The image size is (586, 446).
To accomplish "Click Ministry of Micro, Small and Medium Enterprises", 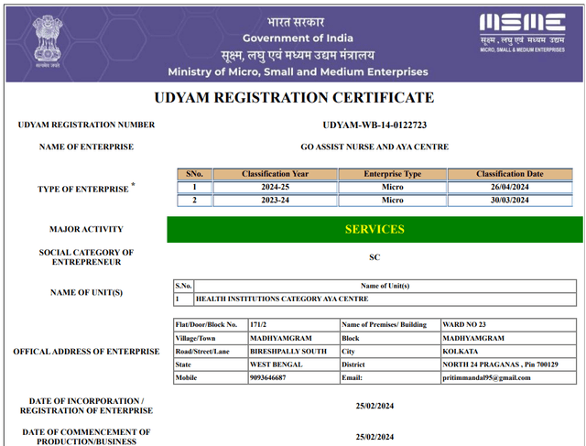I will tap(298, 71).
